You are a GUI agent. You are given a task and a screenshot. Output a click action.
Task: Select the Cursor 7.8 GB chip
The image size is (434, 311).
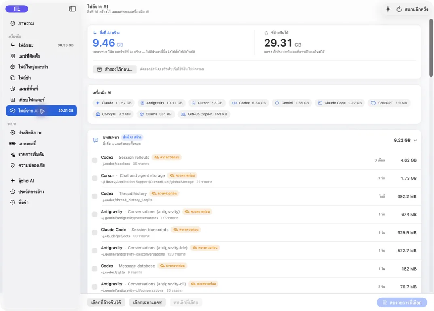207,103
